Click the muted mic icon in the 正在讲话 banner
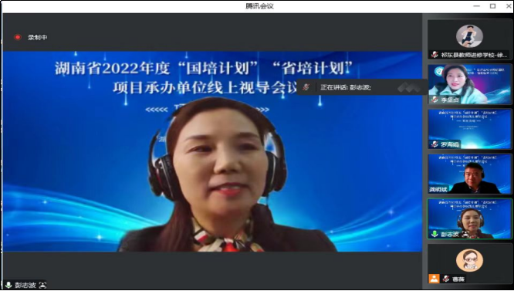This screenshot has width=514, height=291. point(306,87)
